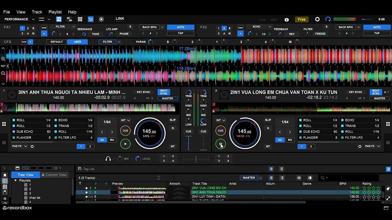Screen dimensions: 392x220
Task: Toggle the mixer panel icon
Action: pos(91,19)
